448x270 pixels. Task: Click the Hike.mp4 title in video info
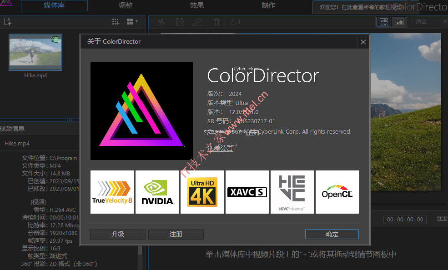[17, 143]
